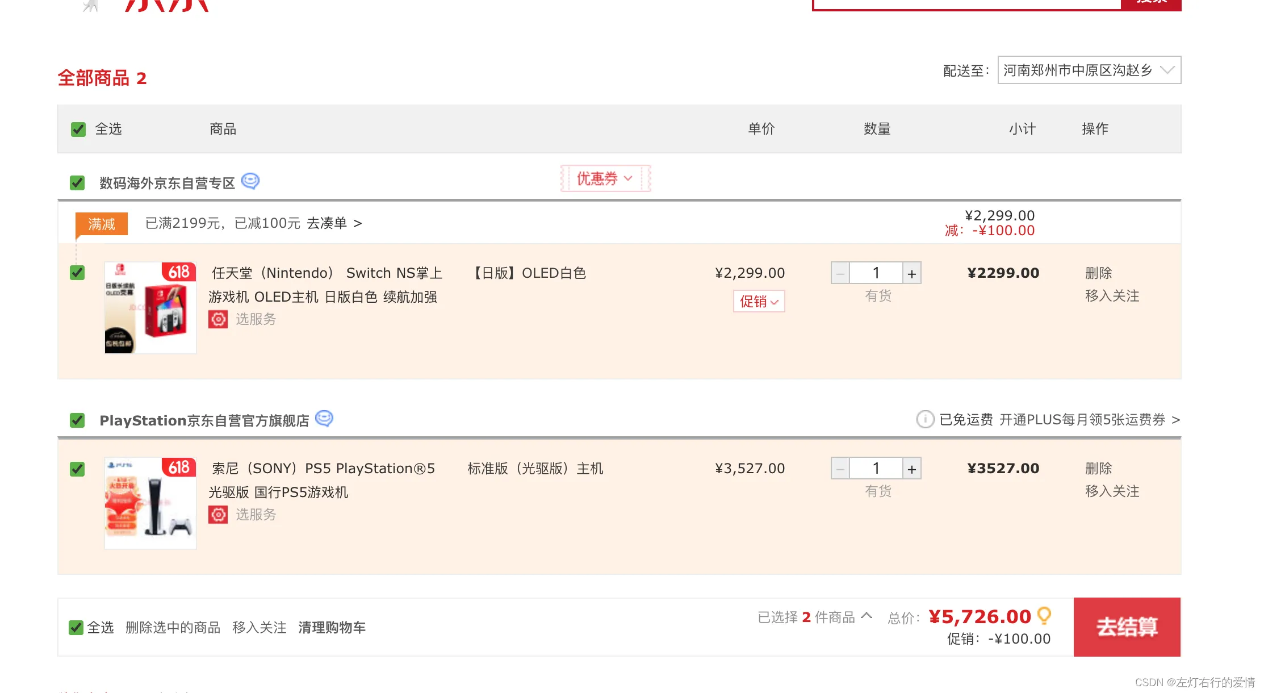
Task: Click info icon next to 已免运费
Action: 925,419
